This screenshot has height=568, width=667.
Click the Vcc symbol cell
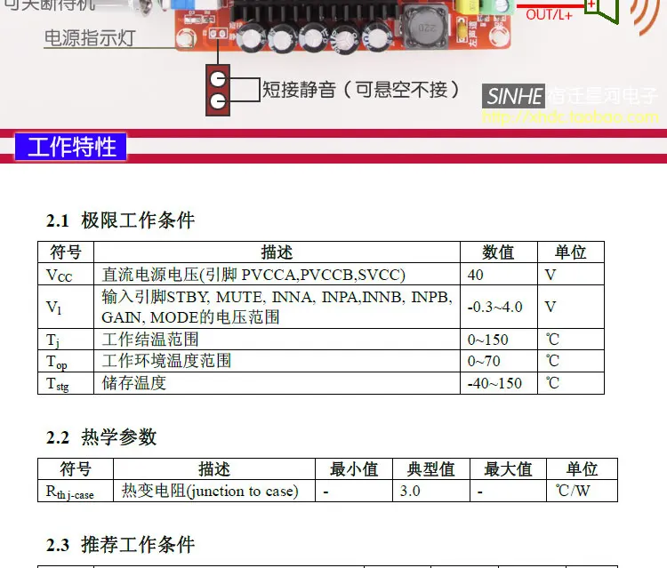point(66,274)
